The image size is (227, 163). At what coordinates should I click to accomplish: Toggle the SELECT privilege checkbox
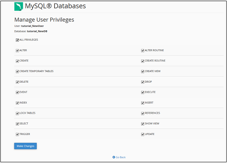coord(17,124)
